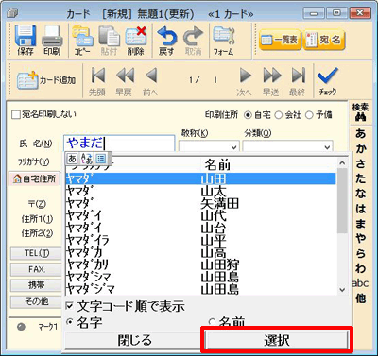Select the 山台 candidate row
Viewport: 378px width, 356px height.
[200, 228]
